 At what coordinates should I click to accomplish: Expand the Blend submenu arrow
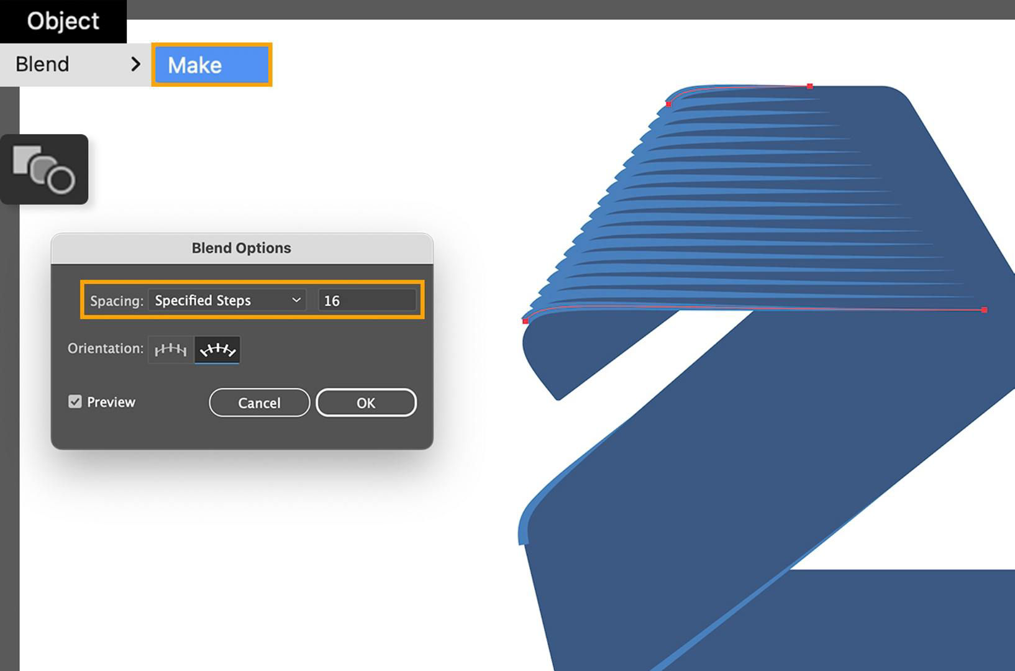(135, 64)
